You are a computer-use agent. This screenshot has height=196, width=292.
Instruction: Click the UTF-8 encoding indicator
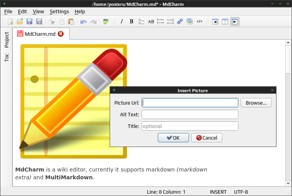[241, 192]
